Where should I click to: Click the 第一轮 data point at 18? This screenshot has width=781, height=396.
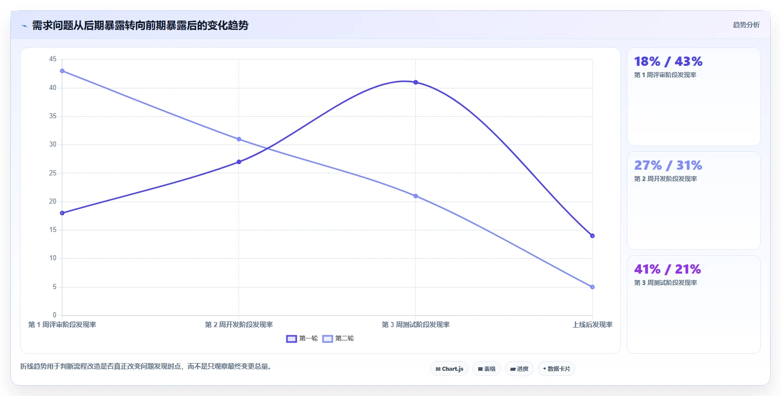tap(62, 213)
